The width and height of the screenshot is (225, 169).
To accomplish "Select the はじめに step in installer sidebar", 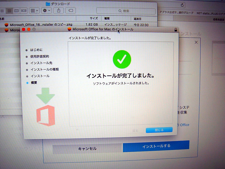I will tap(36, 50).
